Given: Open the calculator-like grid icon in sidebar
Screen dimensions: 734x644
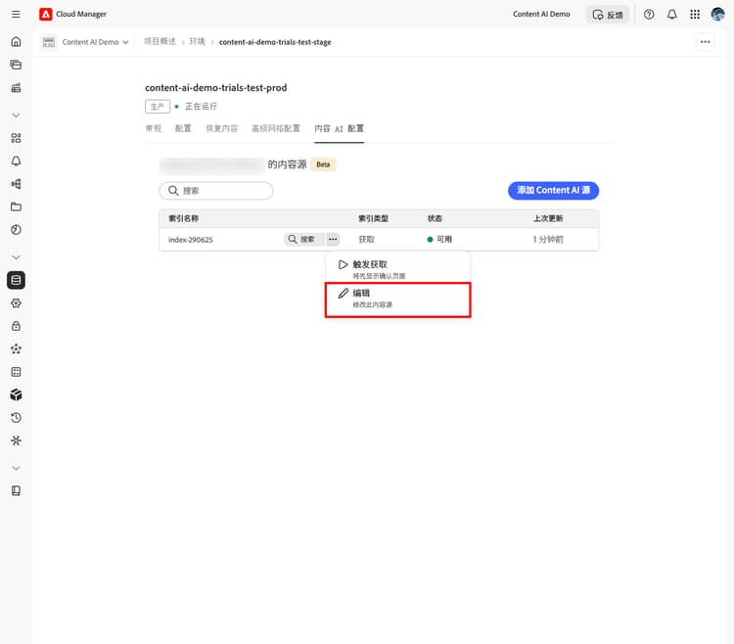Looking at the screenshot, I should click(16, 372).
